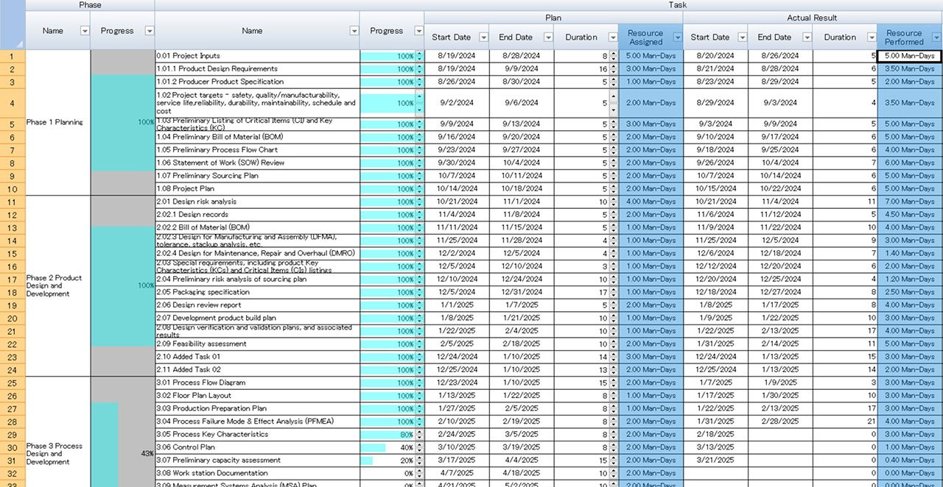Click the select-all corner of the sheet

(x=13, y=24)
